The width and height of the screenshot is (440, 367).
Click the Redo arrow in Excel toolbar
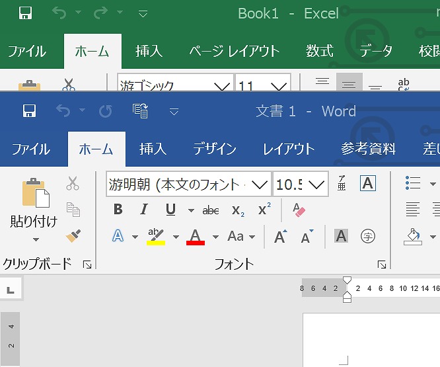[100, 13]
